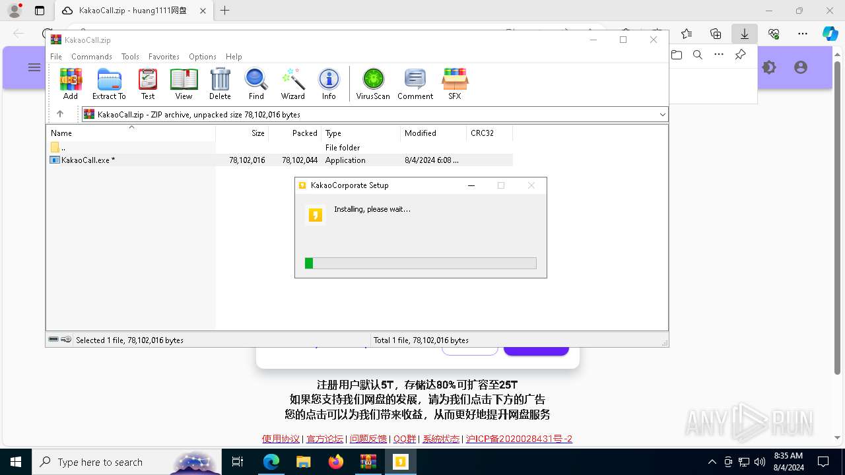Open the QQ群 link
The image size is (845, 475).
click(x=405, y=439)
